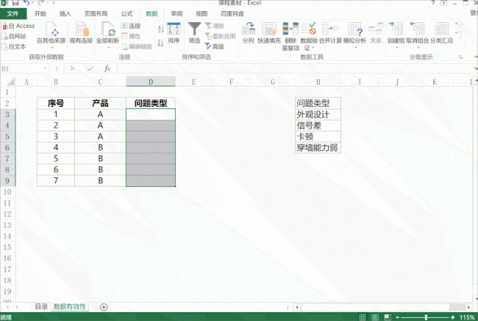Click 分类汇总 subtotal icon

click(441, 33)
